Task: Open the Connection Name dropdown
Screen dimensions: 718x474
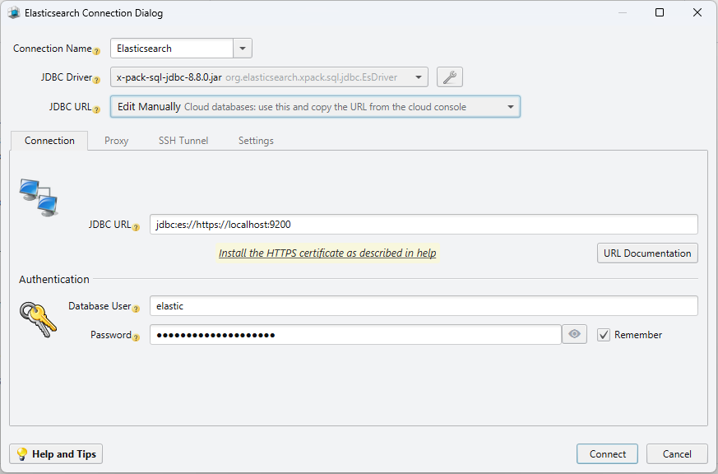Action: click(243, 48)
